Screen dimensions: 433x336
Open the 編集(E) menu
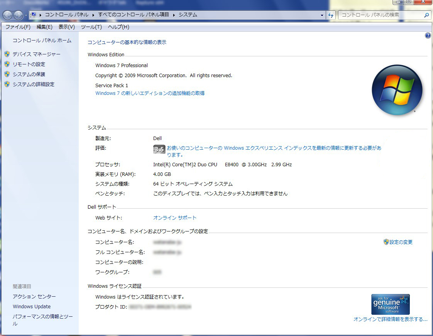coord(44,27)
